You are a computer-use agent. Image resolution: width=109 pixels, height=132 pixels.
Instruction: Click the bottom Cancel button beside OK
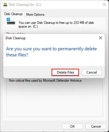tap(96, 126)
